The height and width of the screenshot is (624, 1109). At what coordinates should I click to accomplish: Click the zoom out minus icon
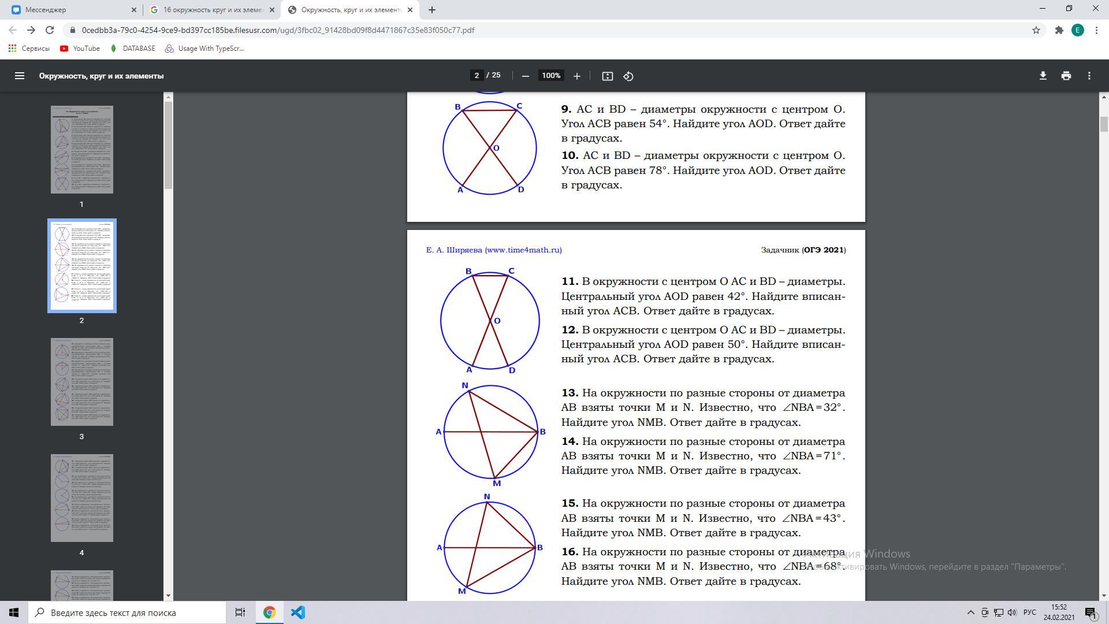[x=525, y=76]
